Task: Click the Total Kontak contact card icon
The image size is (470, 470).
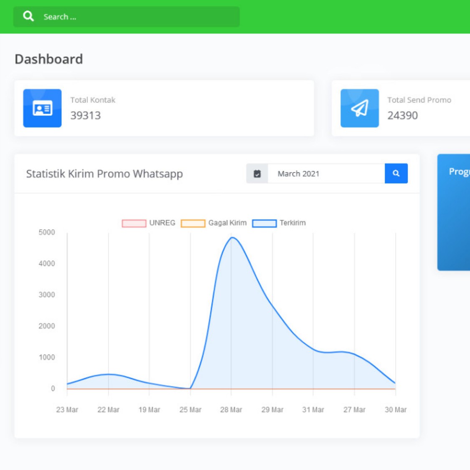Action: pos(42,108)
